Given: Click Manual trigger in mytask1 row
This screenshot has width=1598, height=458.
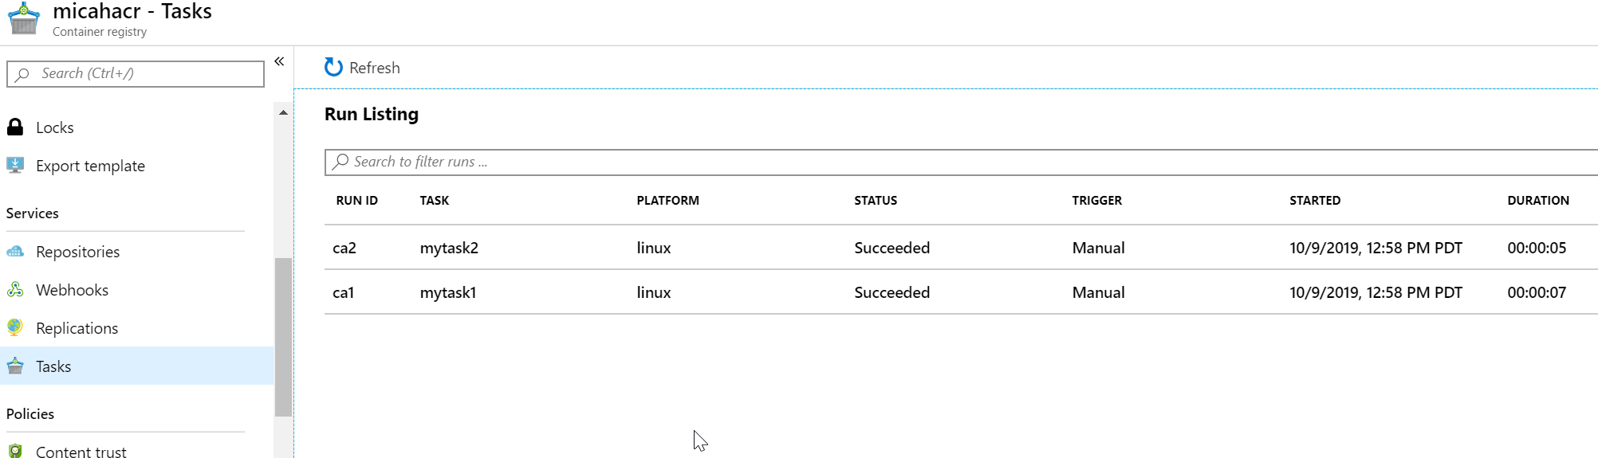Looking at the screenshot, I should tap(1098, 292).
